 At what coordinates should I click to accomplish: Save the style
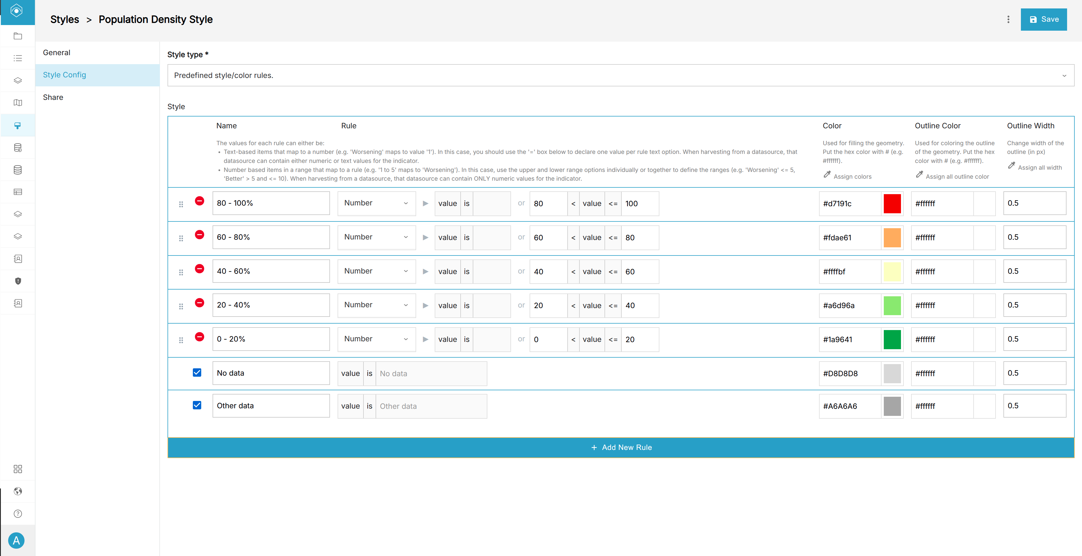tap(1043, 19)
